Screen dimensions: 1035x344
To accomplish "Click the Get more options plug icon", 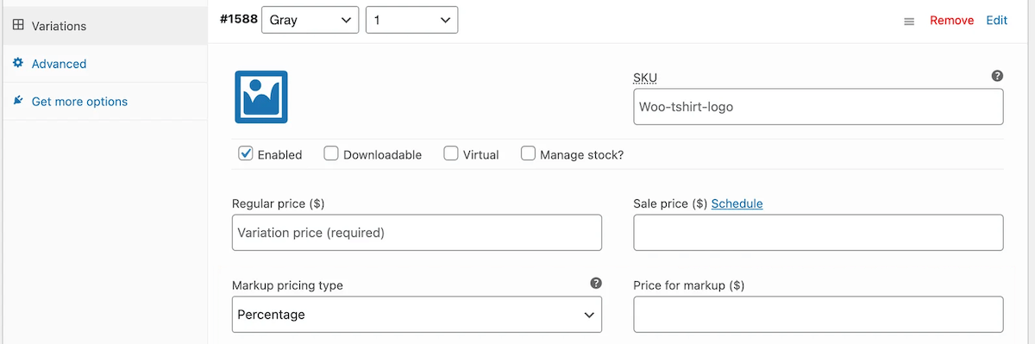I will (17, 101).
